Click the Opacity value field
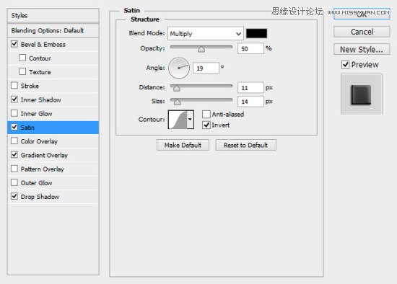 250,48
